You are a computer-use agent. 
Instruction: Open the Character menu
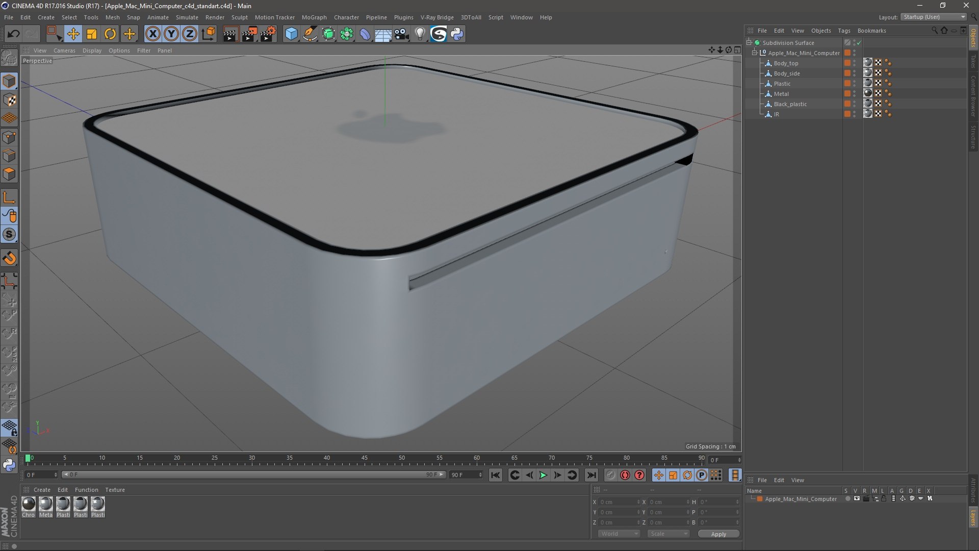[346, 17]
